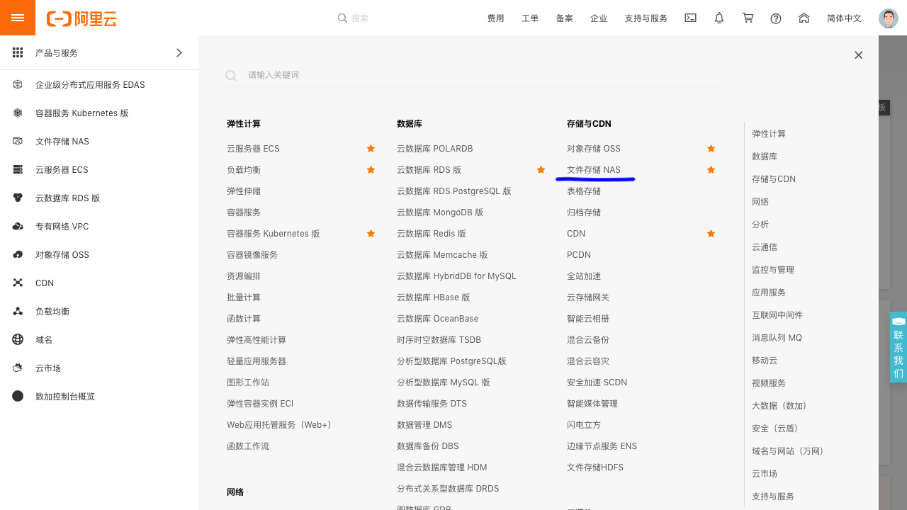The height and width of the screenshot is (510, 907).
Task: Open the CloudShell terminal icon in top bar
Action: click(690, 18)
